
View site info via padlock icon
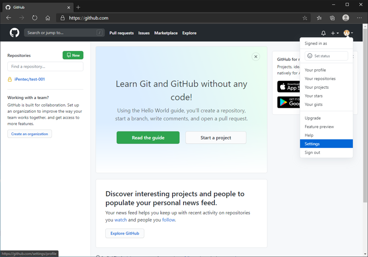pos(63,18)
